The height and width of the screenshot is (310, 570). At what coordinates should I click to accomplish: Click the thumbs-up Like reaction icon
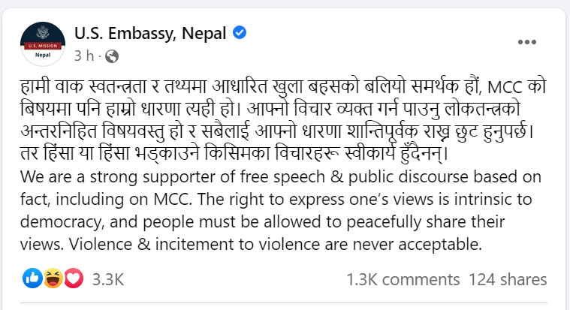32,278
